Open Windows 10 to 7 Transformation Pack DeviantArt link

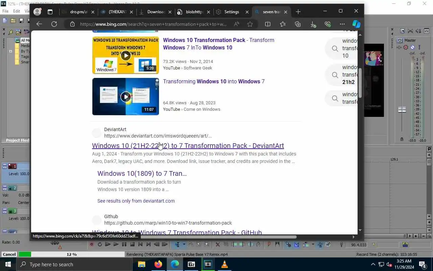(x=188, y=146)
